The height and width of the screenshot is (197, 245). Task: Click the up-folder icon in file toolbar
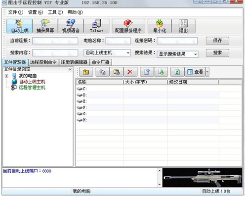click(86, 72)
